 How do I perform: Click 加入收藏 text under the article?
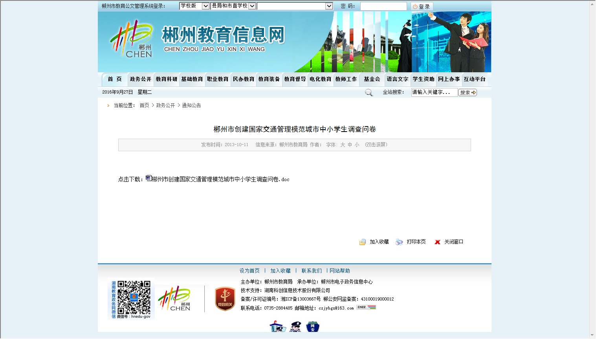click(379, 242)
